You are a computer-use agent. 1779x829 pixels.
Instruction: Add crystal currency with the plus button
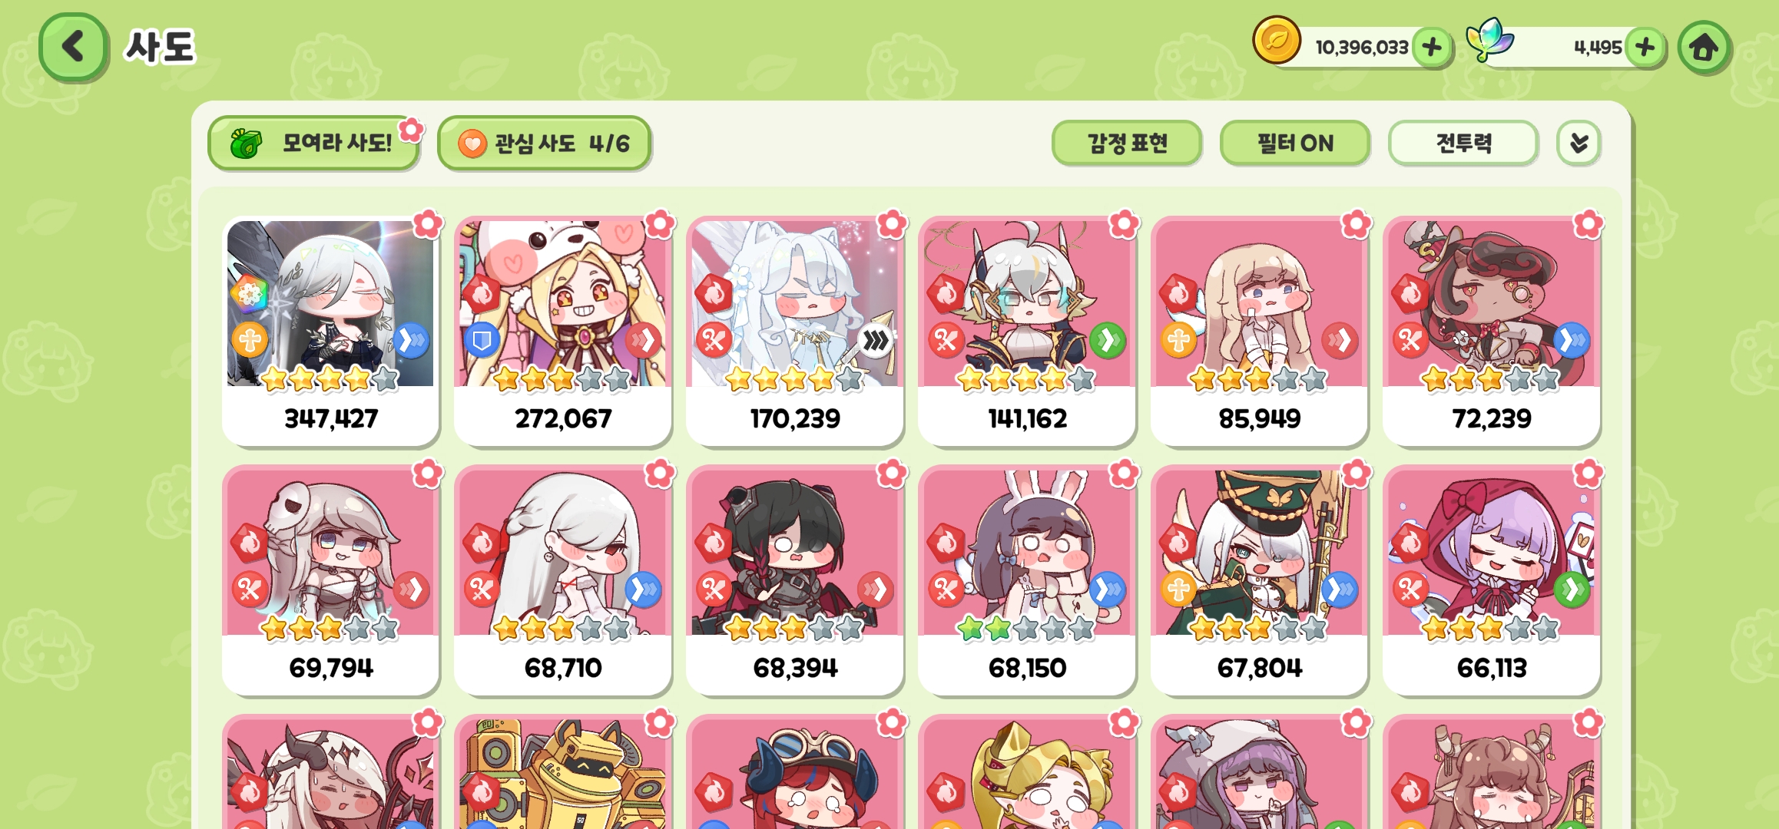click(1645, 48)
